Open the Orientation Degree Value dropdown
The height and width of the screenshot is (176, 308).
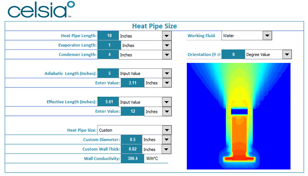tap(287, 54)
